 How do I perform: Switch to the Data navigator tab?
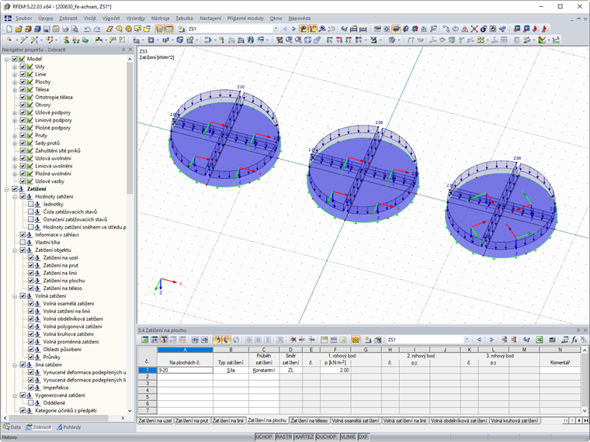point(12,427)
